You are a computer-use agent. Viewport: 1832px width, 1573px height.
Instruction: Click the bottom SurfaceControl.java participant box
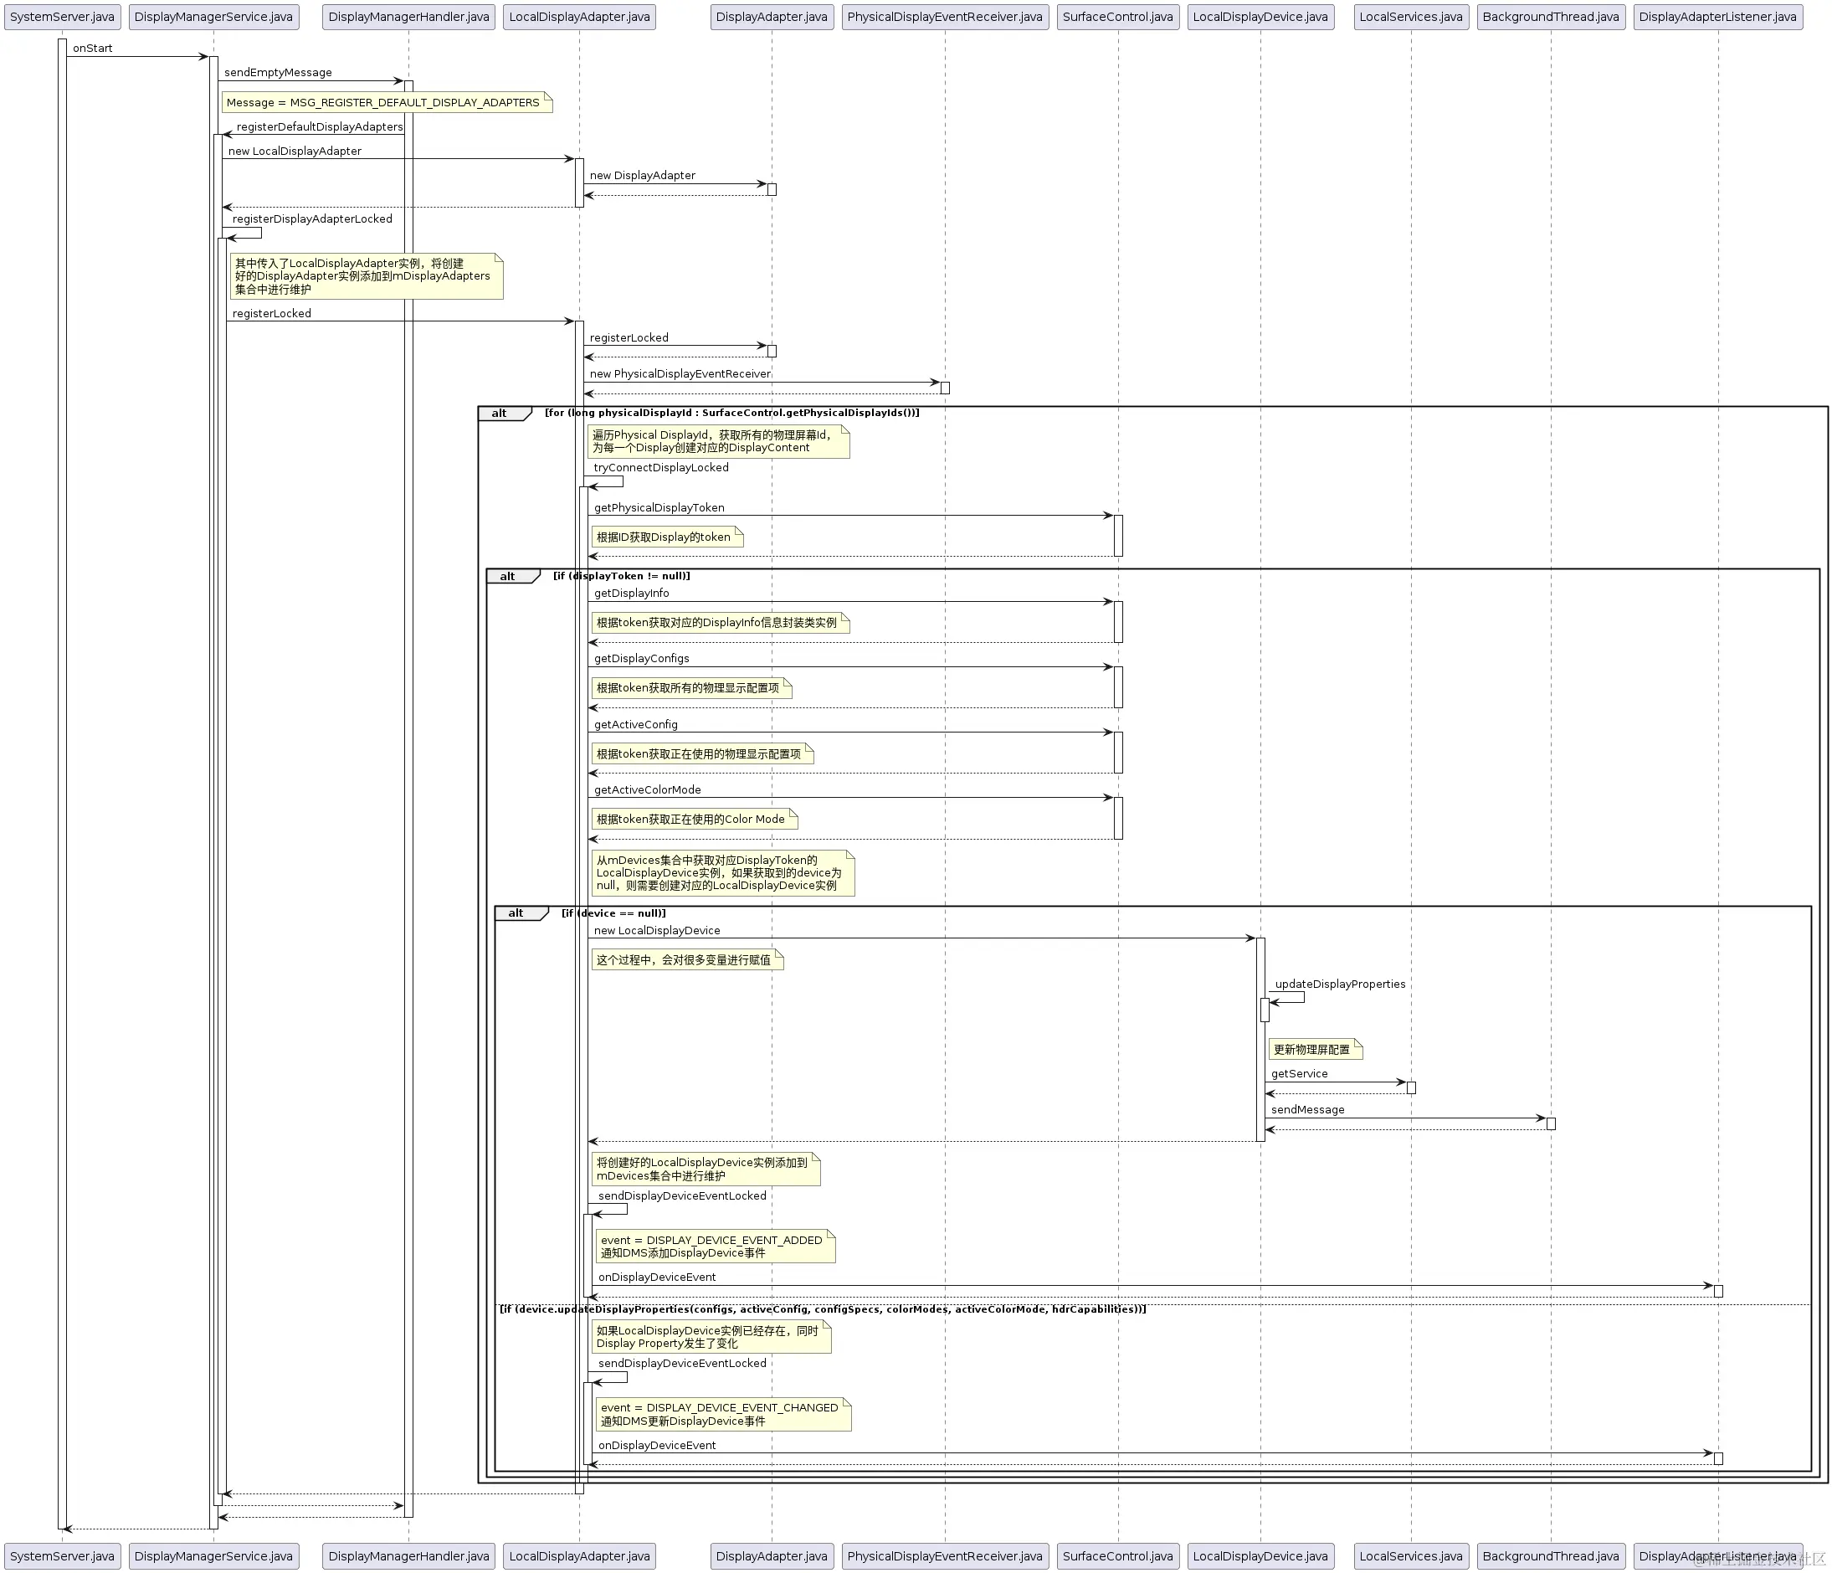1117,1556
